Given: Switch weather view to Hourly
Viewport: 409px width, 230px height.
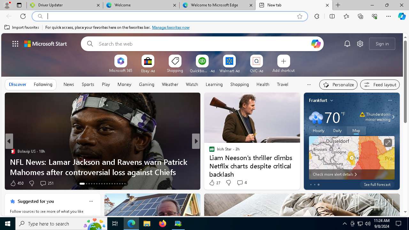Looking at the screenshot, I should 319,131.
